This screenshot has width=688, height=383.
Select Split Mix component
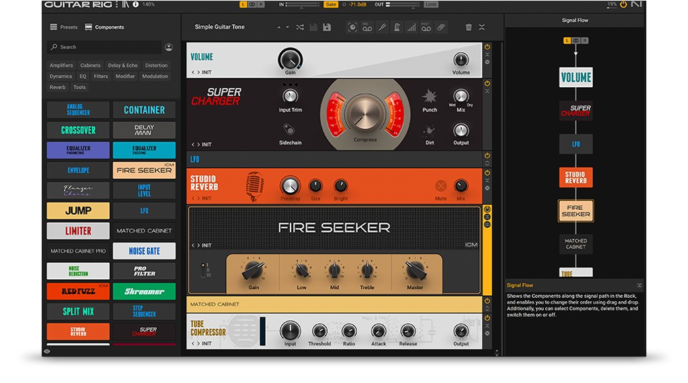(78, 312)
